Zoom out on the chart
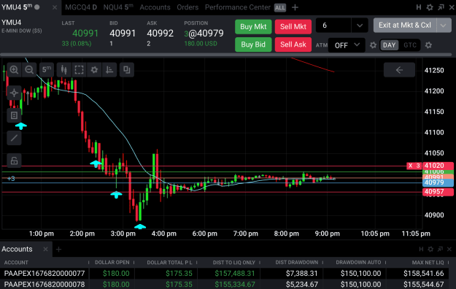Viewport: 456px width, 289px height. coord(29,70)
